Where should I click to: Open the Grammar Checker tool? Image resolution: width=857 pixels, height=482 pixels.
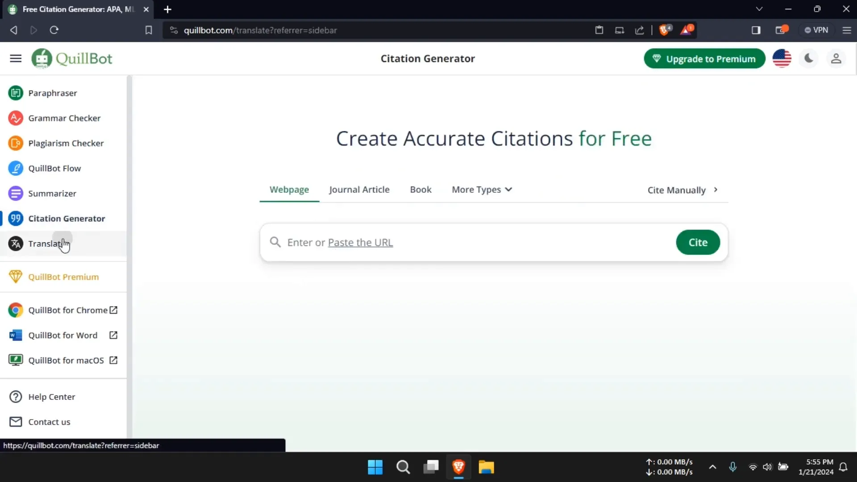(x=65, y=118)
